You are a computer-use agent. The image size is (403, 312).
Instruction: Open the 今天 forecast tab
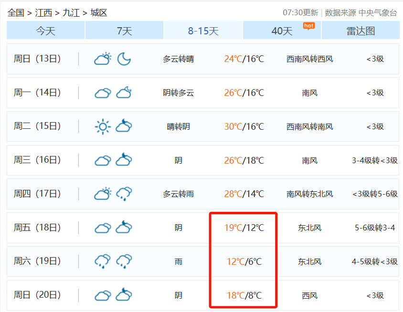coord(45,31)
